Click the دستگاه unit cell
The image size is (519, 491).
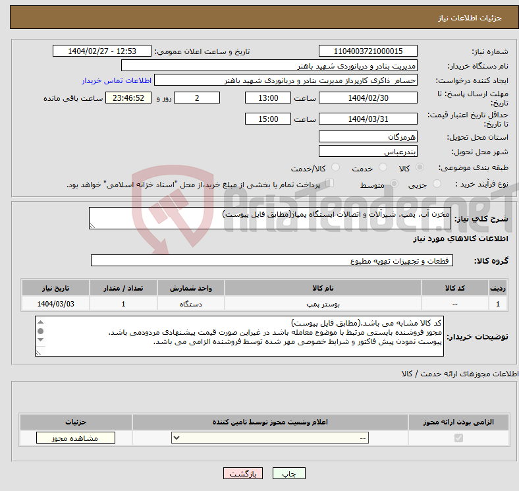pos(191,303)
